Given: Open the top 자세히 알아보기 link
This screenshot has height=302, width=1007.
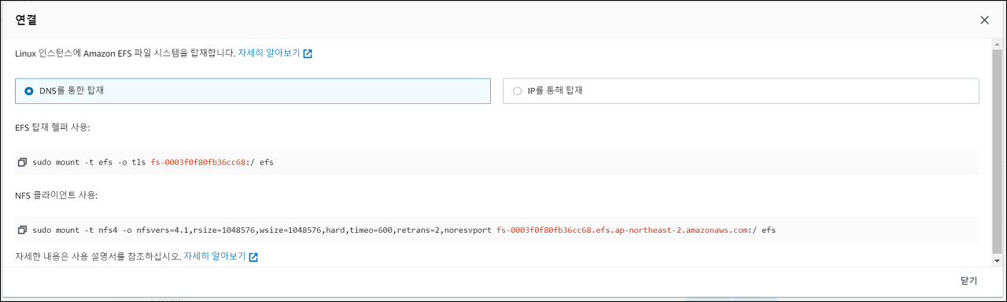Looking at the screenshot, I should [x=275, y=53].
